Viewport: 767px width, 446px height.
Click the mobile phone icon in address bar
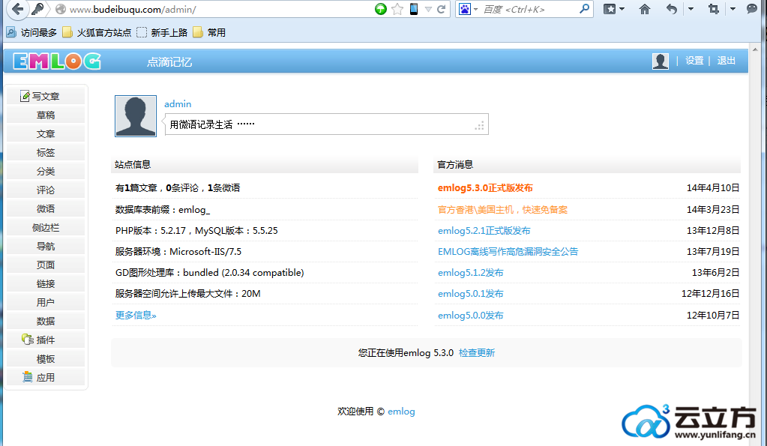pyautogui.click(x=414, y=9)
